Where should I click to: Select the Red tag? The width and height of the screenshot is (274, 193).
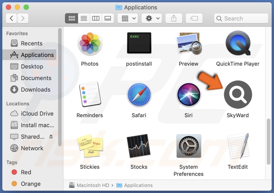point(29,172)
